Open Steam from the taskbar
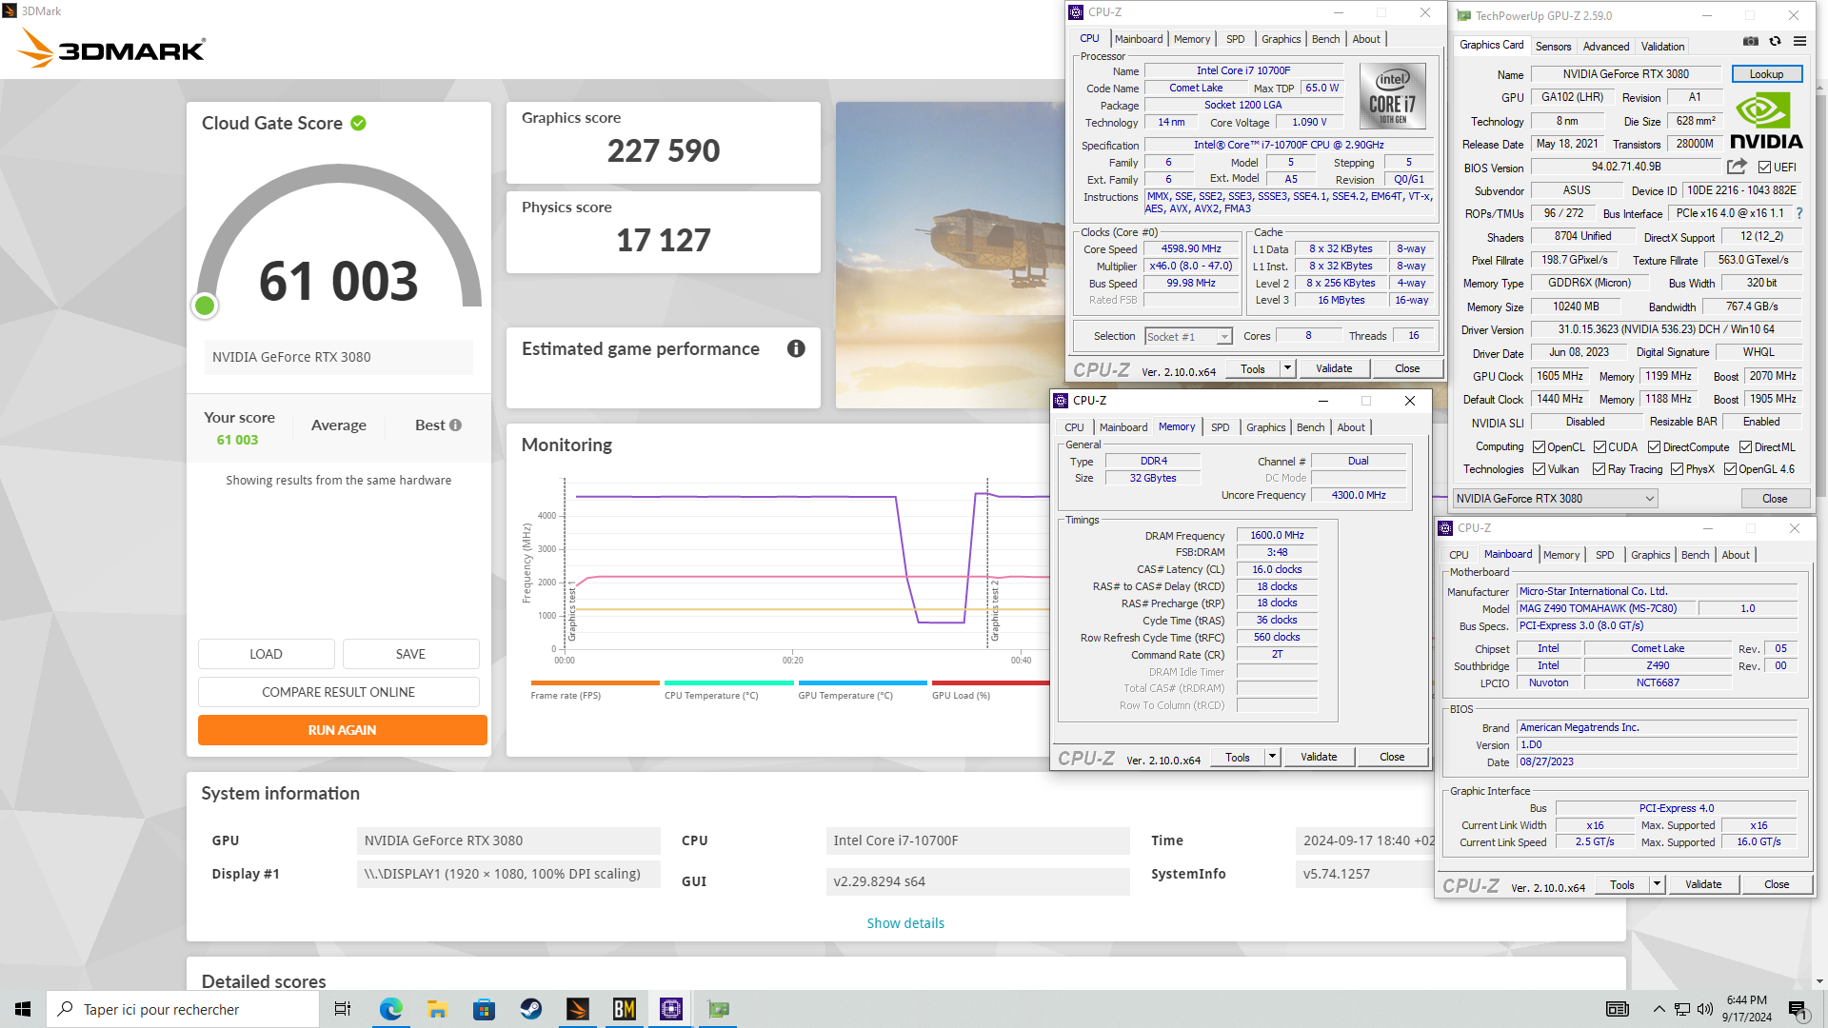The height and width of the screenshot is (1028, 1828). [x=530, y=1009]
